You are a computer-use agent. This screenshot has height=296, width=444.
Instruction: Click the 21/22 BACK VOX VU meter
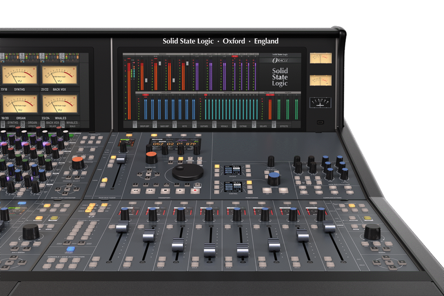[60, 75]
